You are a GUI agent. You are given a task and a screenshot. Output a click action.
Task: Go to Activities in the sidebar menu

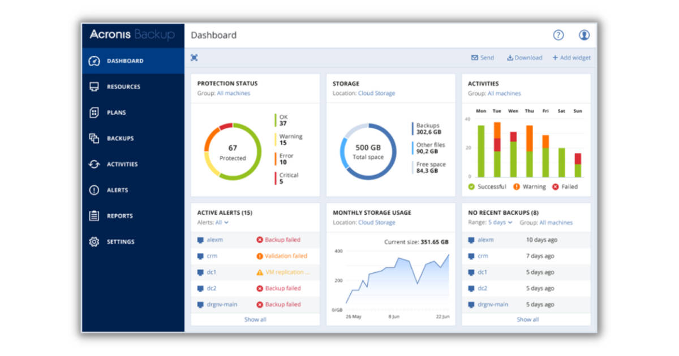(122, 164)
